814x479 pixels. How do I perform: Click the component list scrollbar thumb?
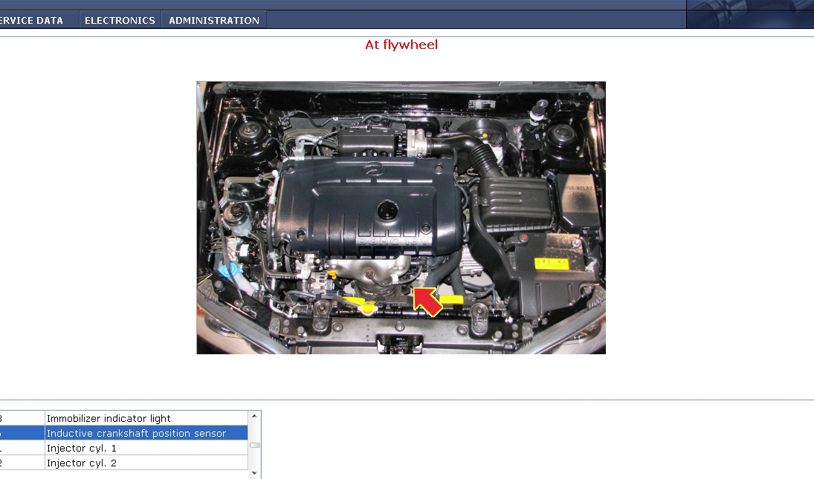[254, 446]
